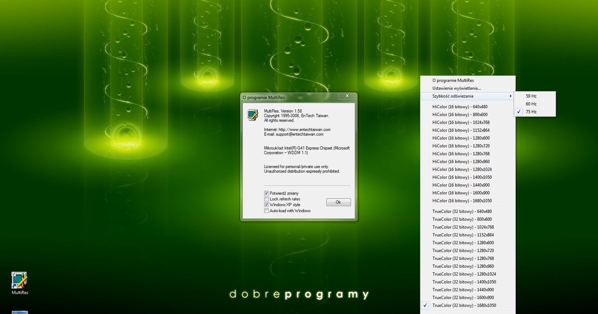Viewport: 598px width, 314px height.
Task: Choose TrueColor (32 bitowy) 640x480
Action: [468, 211]
